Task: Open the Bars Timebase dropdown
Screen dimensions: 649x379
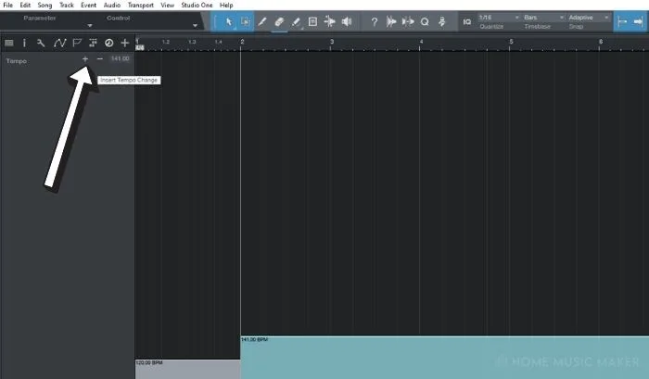Action: pyautogui.click(x=543, y=18)
